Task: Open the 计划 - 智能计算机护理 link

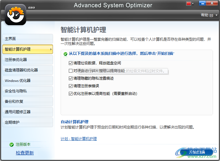Action: click(x=79, y=139)
